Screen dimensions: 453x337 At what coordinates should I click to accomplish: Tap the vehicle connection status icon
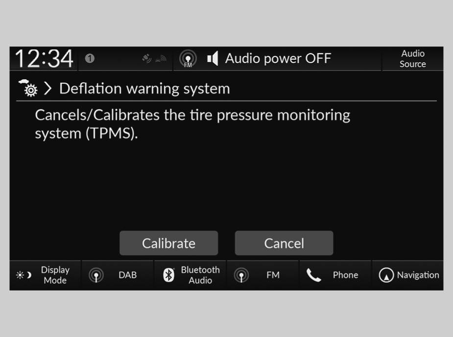(161, 59)
